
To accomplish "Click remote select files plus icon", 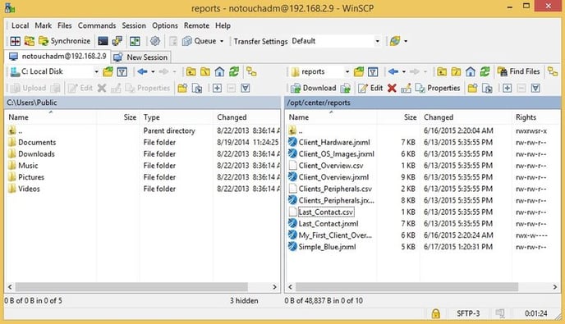I will point(507,89).
